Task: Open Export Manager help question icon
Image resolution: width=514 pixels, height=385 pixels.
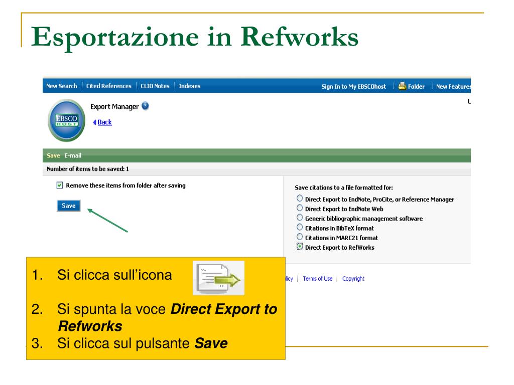Action: tap(145, 106)
